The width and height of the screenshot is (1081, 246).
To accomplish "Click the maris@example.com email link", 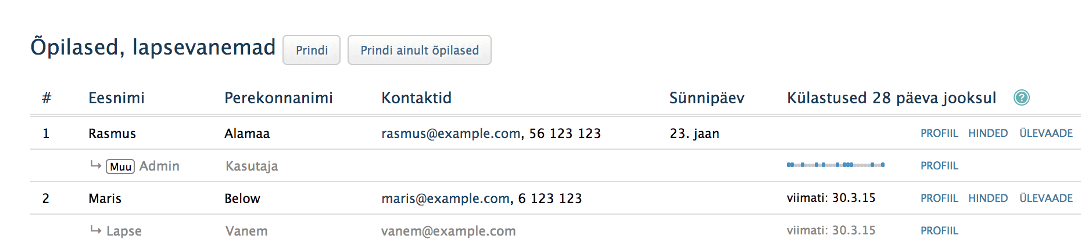I will pos(445,198).
